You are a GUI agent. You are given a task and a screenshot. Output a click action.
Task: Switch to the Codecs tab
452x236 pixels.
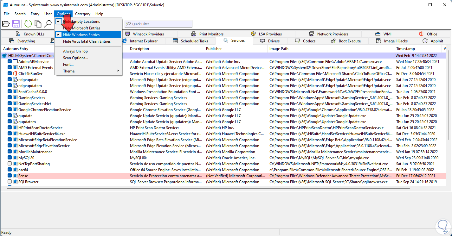(305, 41)
